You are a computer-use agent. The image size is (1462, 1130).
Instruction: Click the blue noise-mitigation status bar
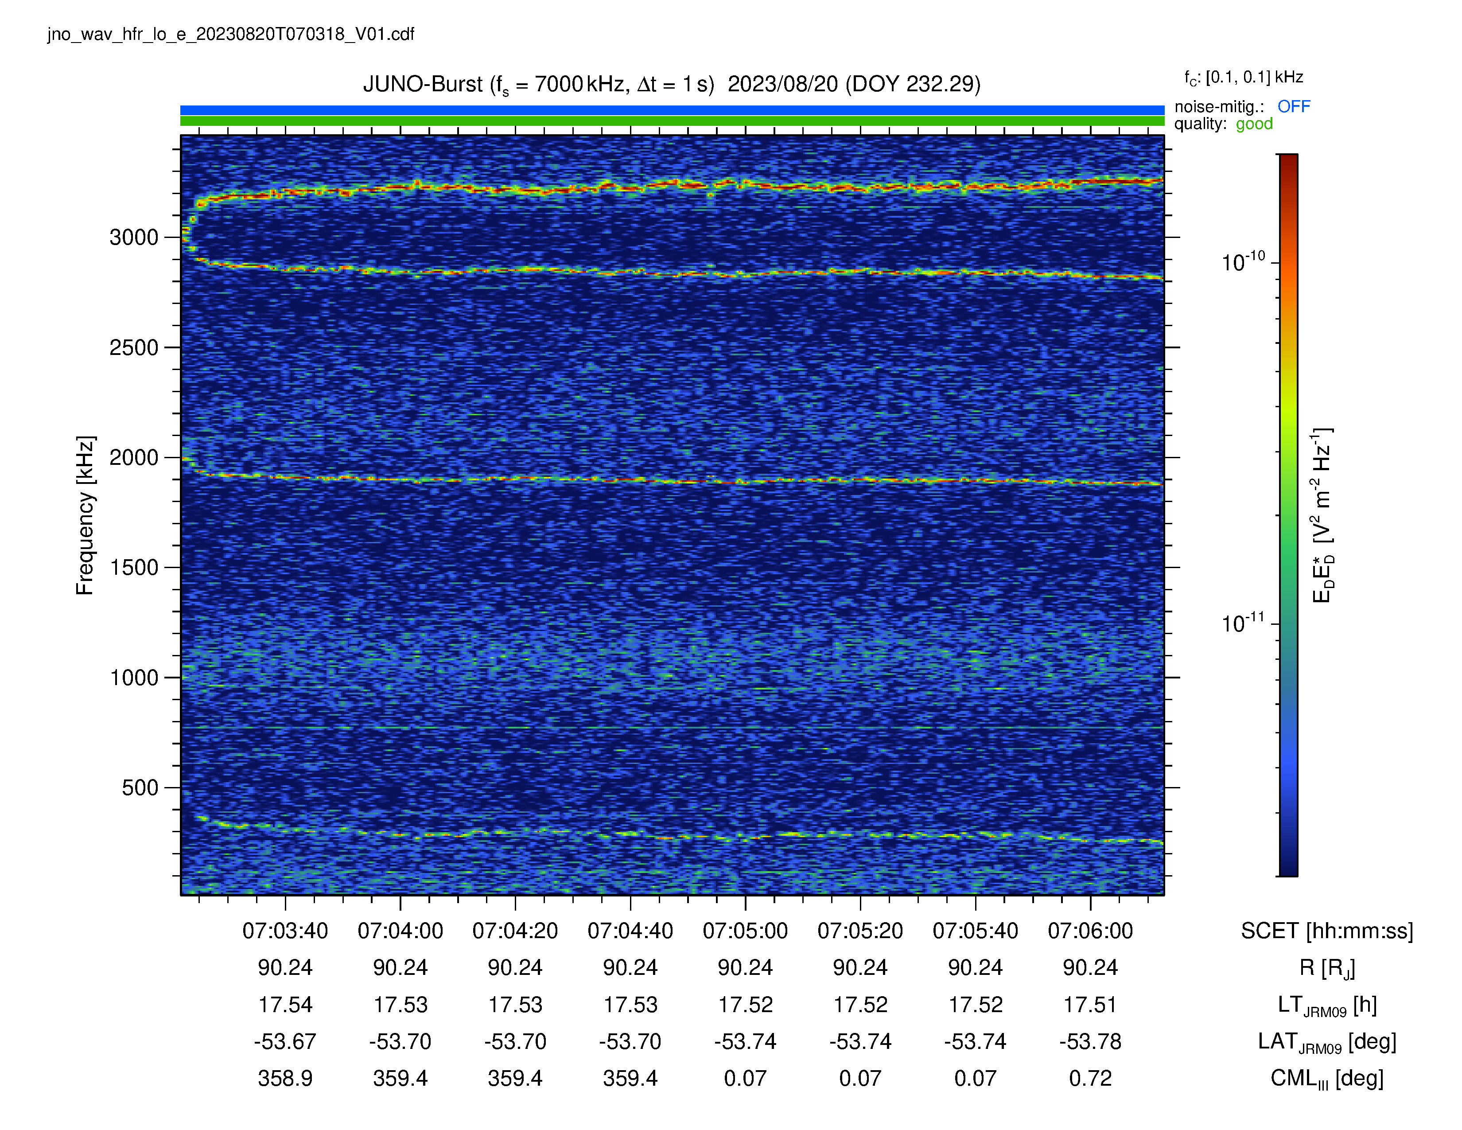point(672,110)
